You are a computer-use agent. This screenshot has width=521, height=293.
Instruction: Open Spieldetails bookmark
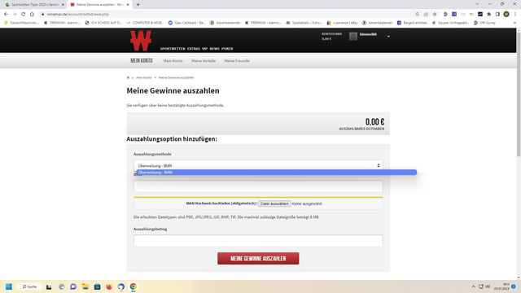pos(304,23)
